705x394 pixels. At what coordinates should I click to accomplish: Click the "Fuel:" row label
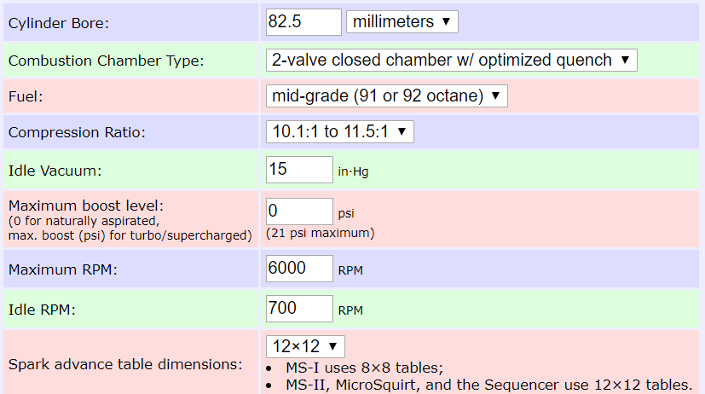(x=26, y=97)
